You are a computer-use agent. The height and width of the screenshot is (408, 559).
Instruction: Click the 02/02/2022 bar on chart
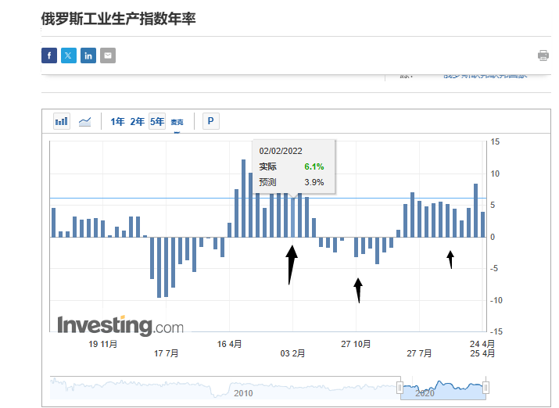coord(292,217)
